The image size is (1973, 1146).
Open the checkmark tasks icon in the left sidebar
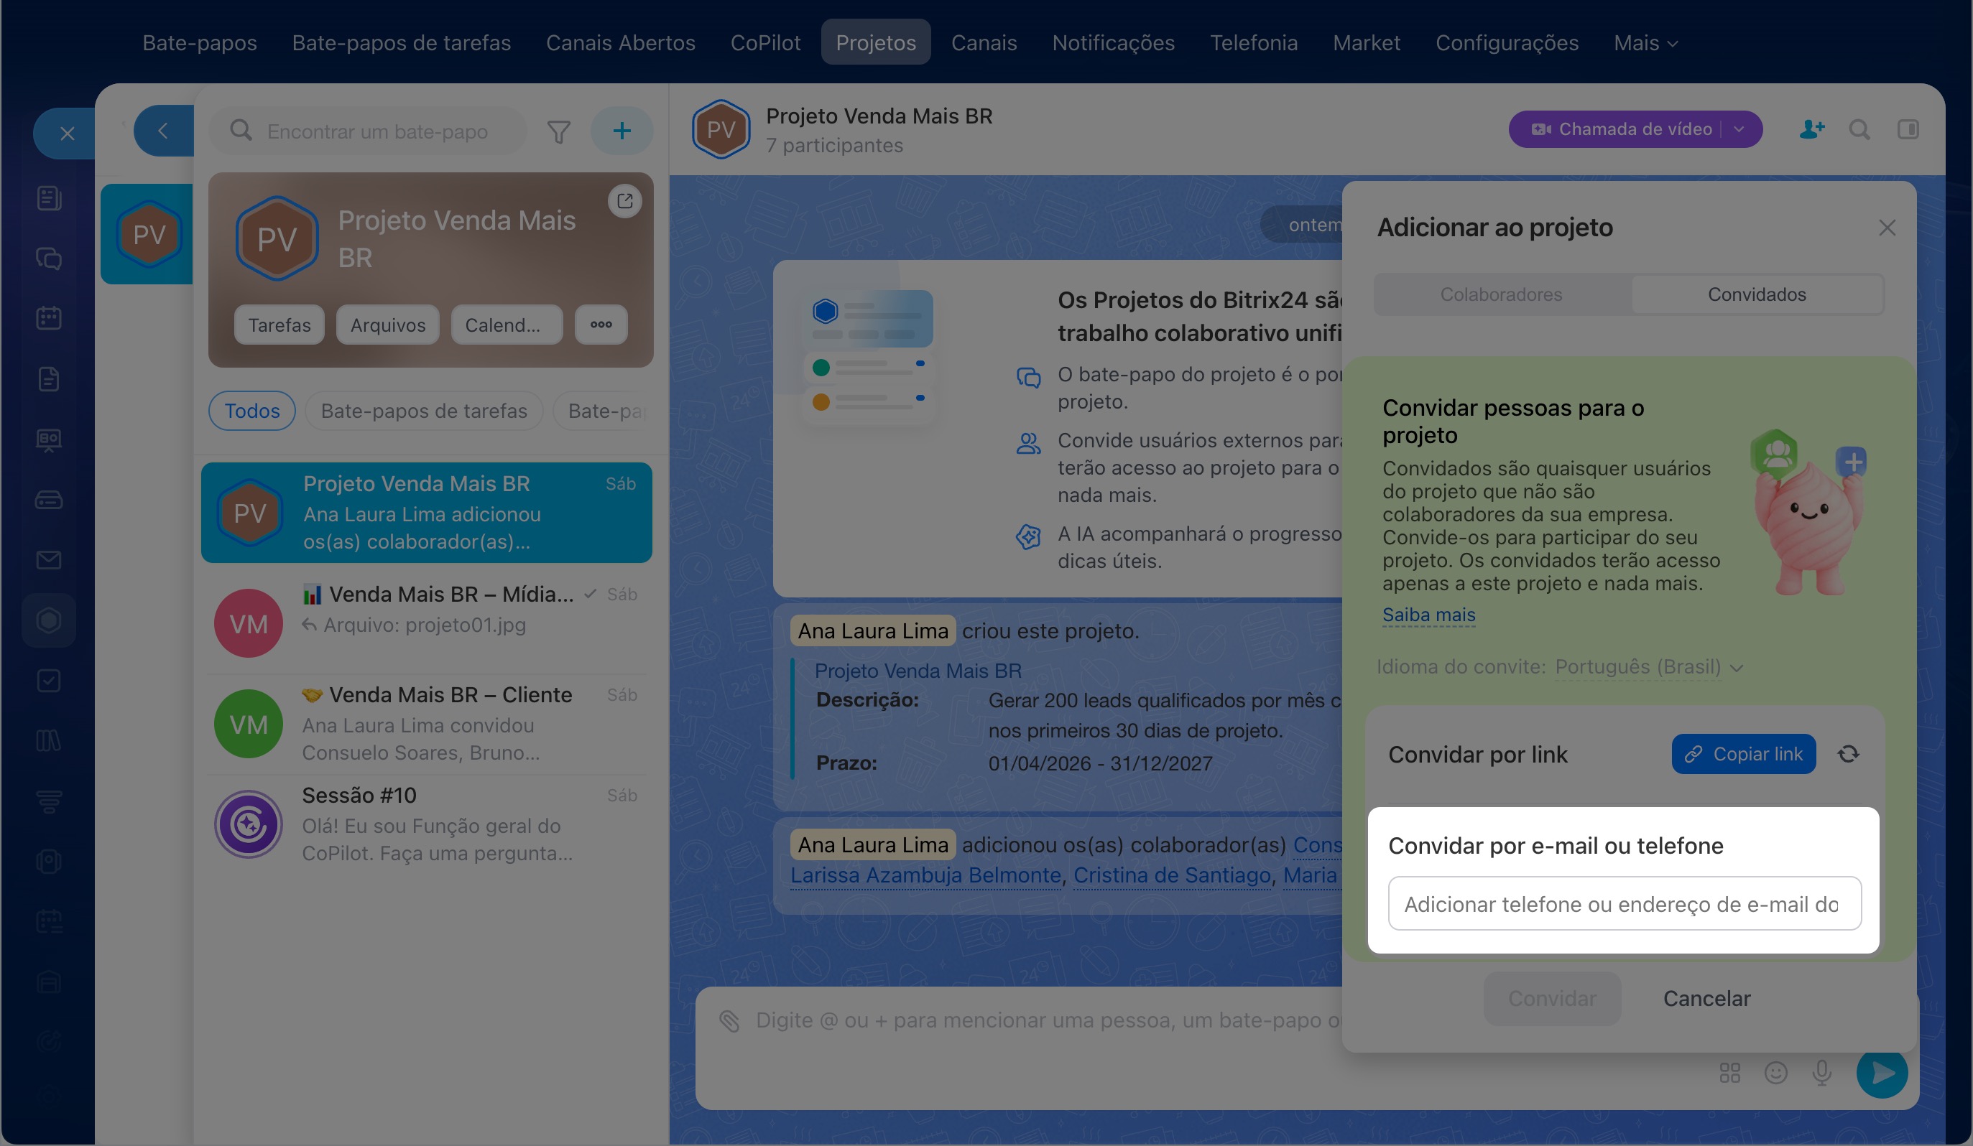tap(49, 681)
